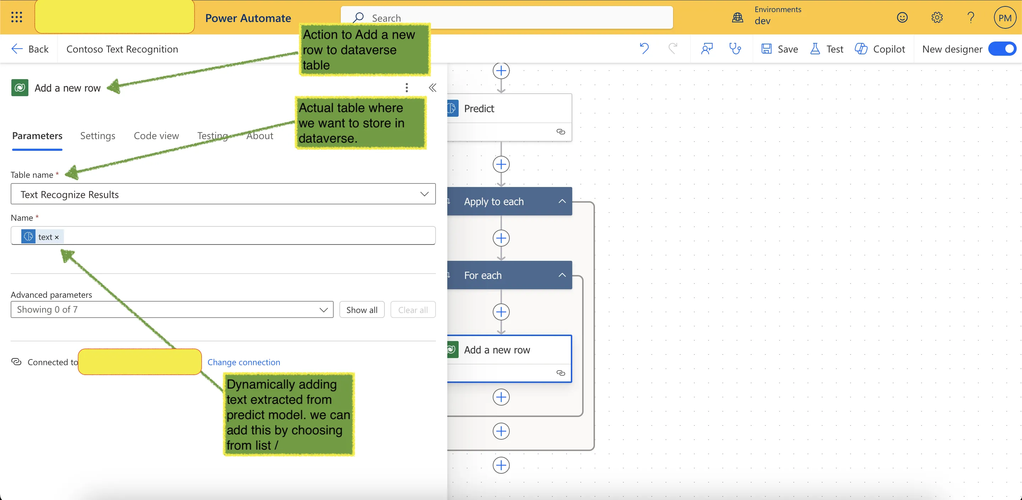Remove the text dynamic content token
1022x500 pixels.
[57, 237]
